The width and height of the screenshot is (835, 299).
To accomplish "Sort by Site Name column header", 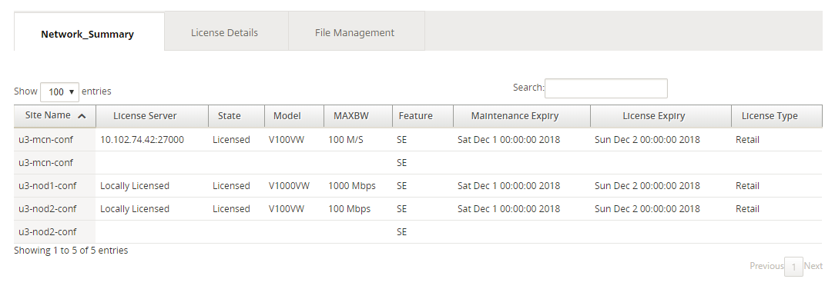I will pyautogui.click(x=55, y=116).
